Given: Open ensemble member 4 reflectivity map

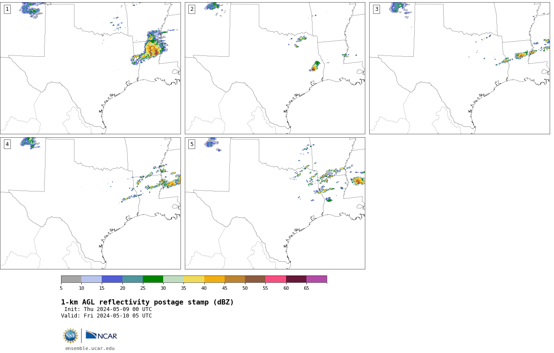Looking at the screenshot, I should [x=90, y=203].
